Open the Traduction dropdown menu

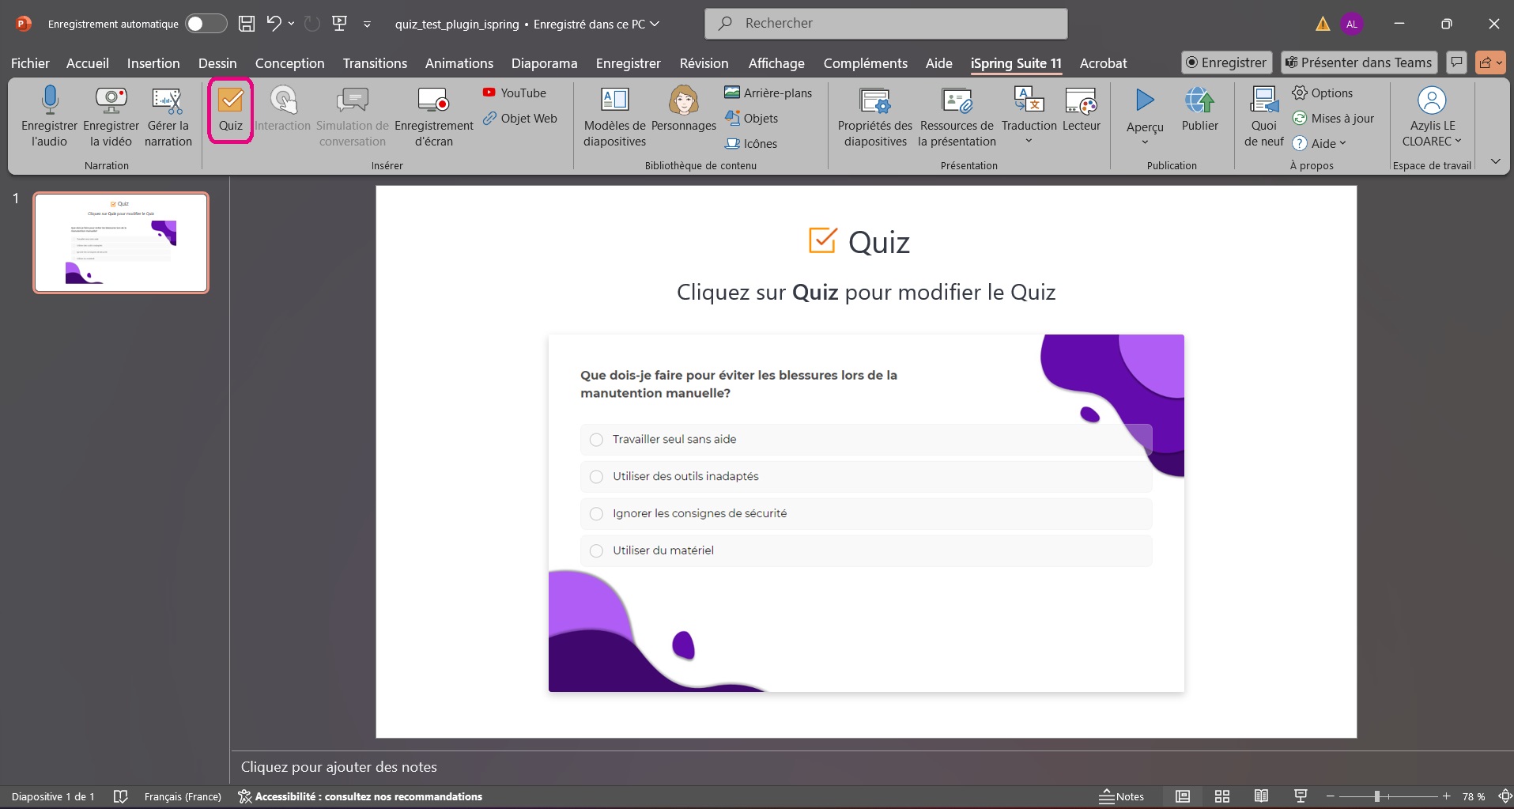[x=1029, y=141]
